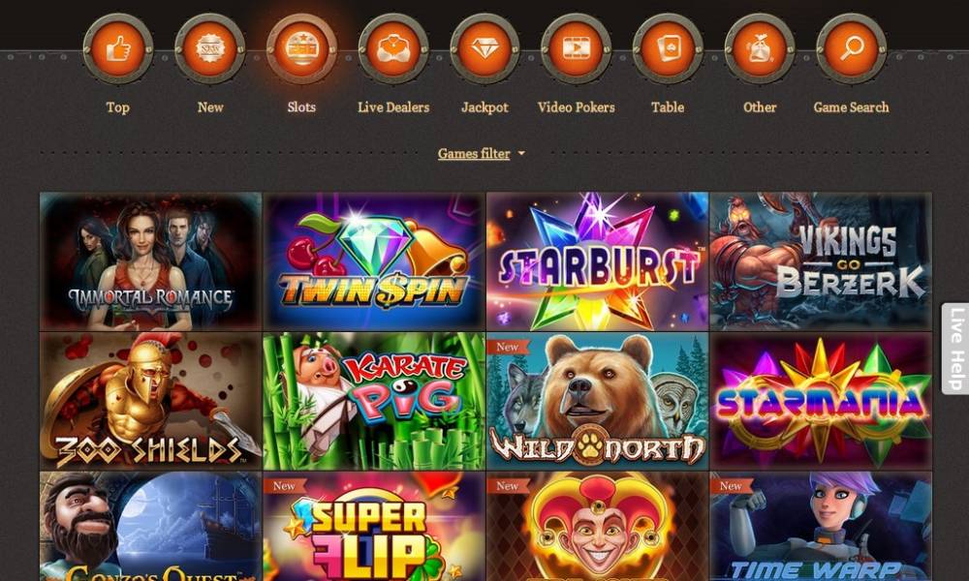The image size is (969, 581).
Task: Select the Video Pokers icon
Action: click(576, 48)
